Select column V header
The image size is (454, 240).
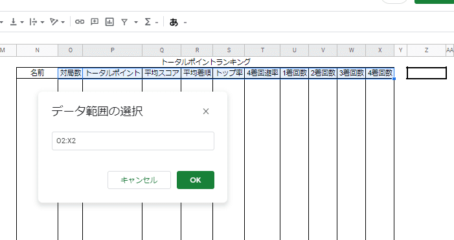(323, 50)
